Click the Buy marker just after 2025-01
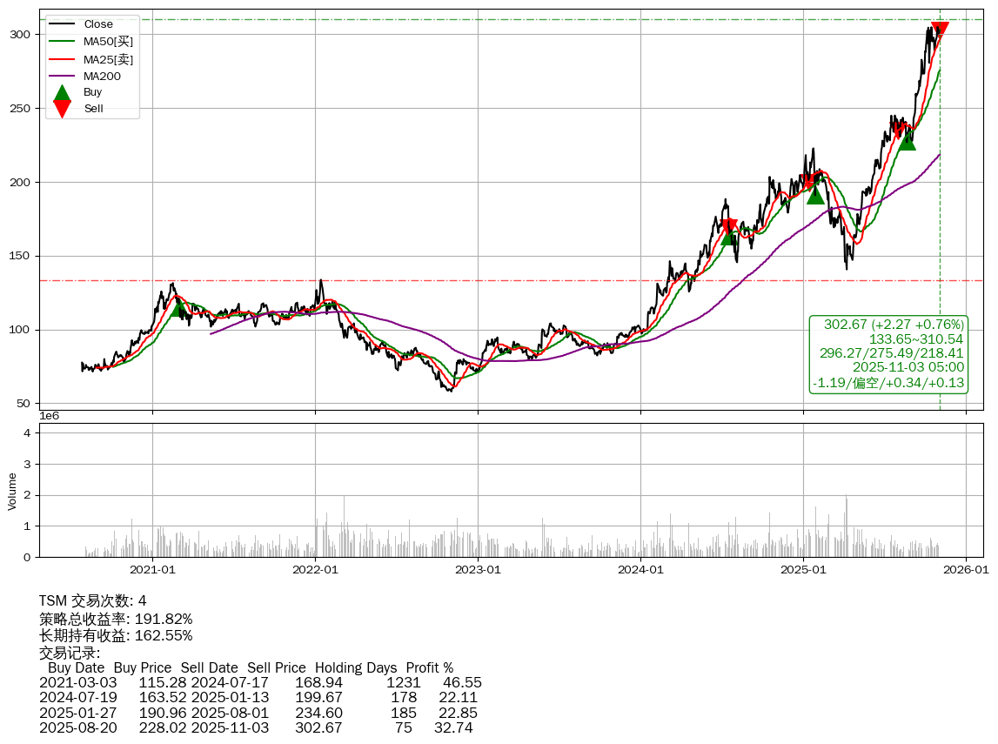The image size is (998, 744). coord(815,194)
